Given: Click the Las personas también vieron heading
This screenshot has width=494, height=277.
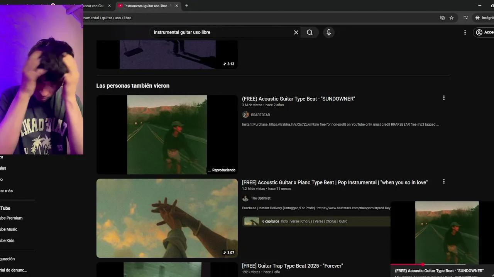Looking at the screenshot, I should [133, 86].
